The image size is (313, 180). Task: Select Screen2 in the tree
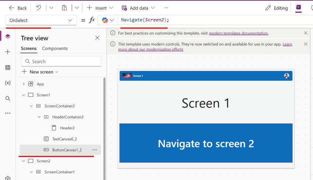click(x=43, y=161)
